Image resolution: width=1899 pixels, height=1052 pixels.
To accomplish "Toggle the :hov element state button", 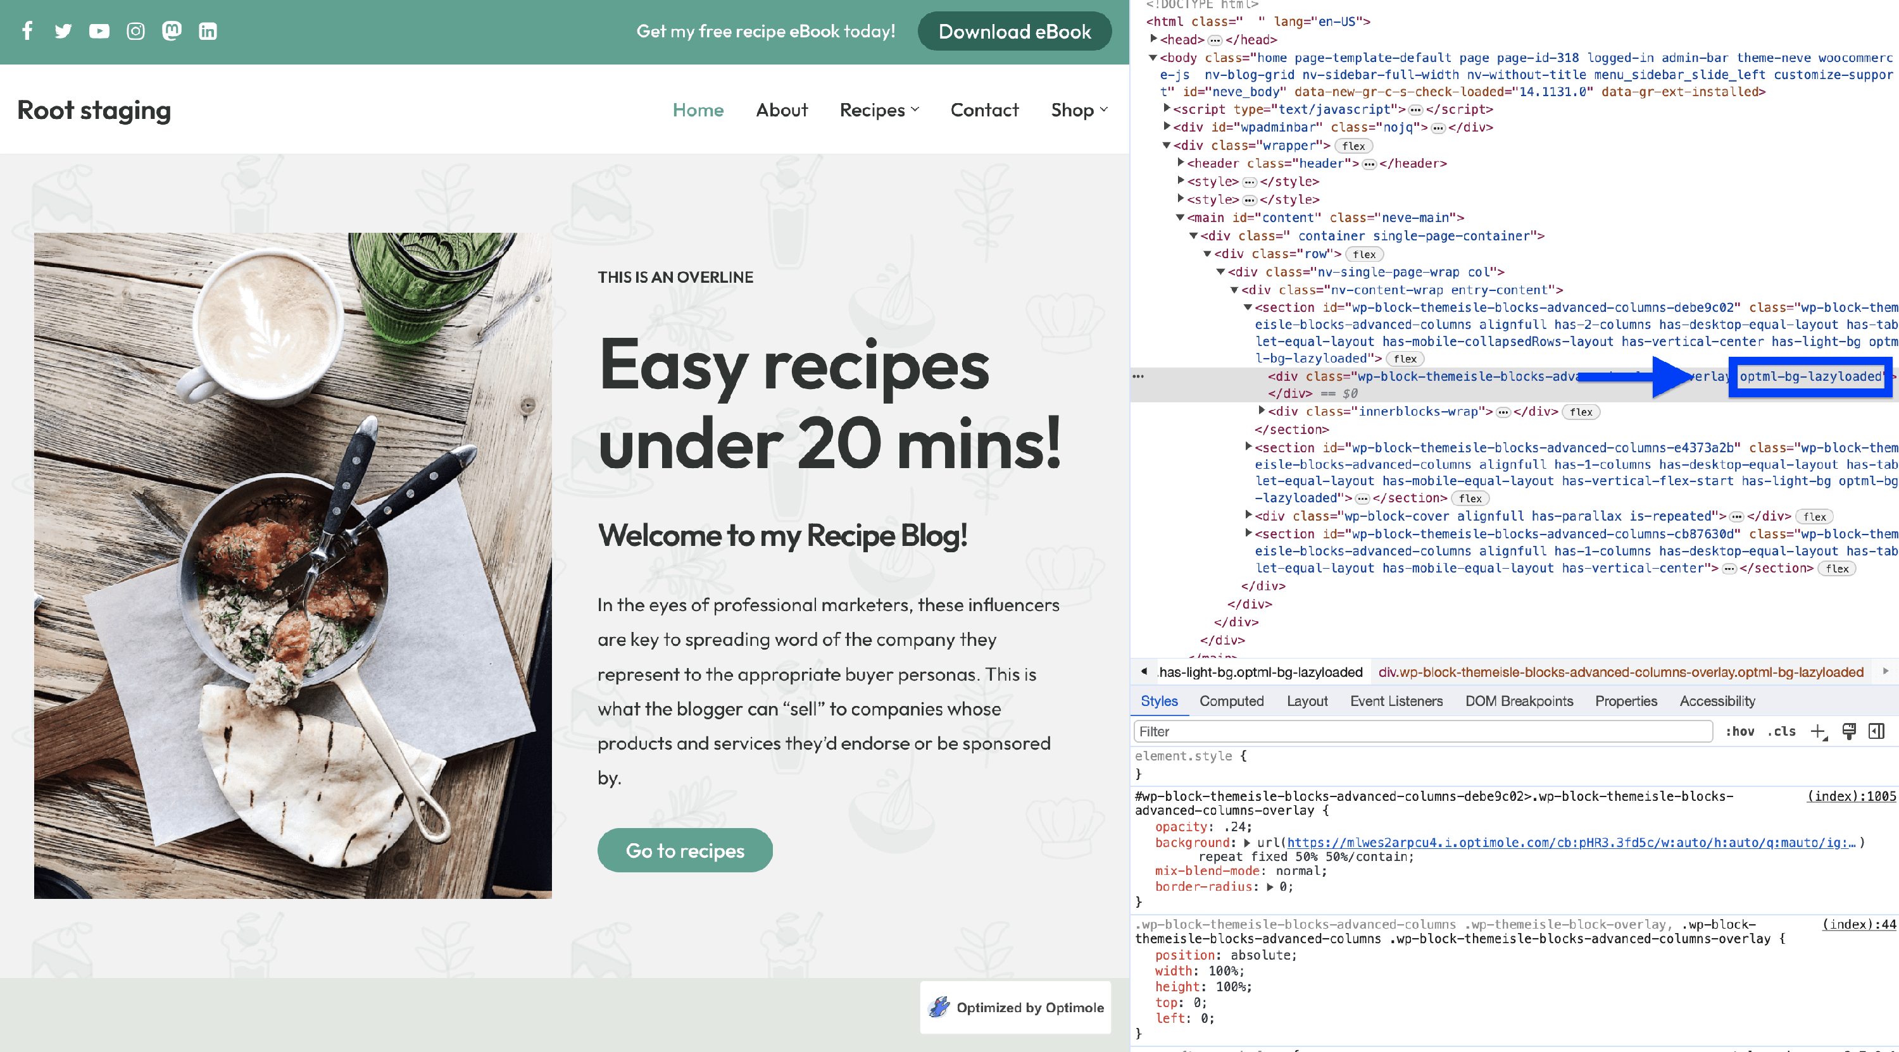I will coord(1739,731).
